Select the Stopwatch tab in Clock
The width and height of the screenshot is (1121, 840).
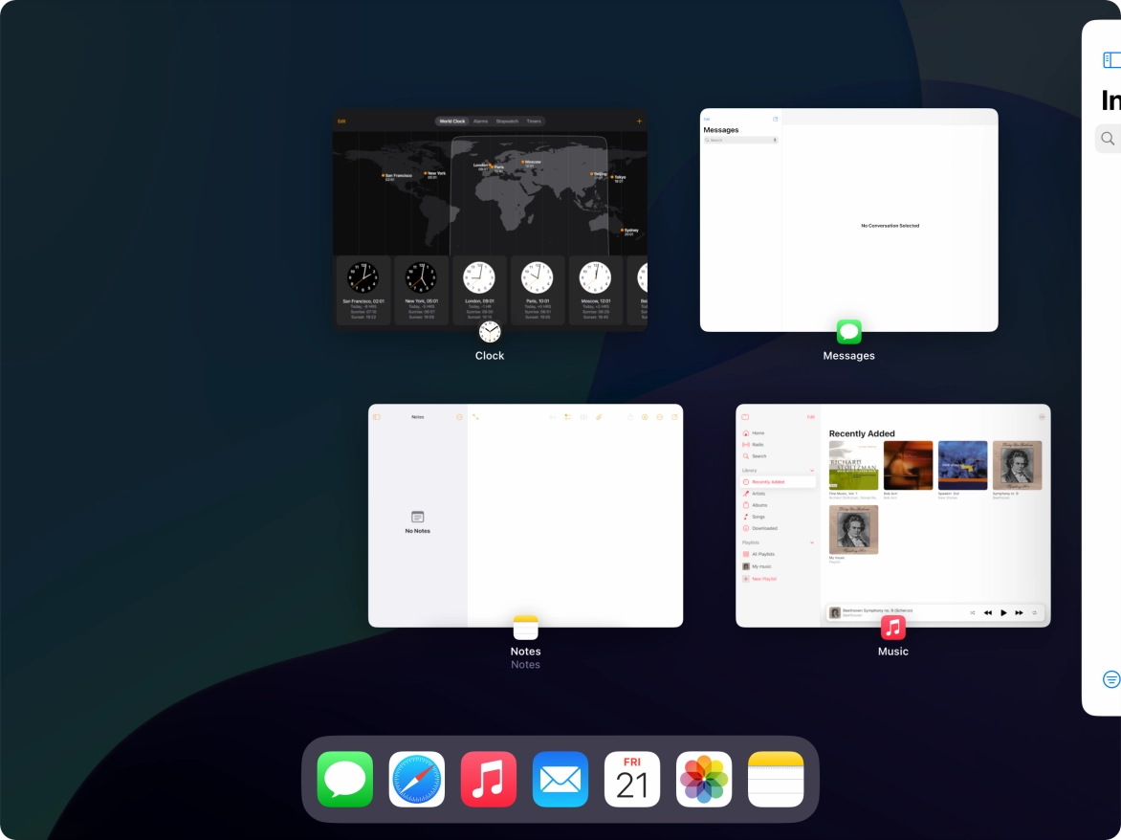coord(507,122)
